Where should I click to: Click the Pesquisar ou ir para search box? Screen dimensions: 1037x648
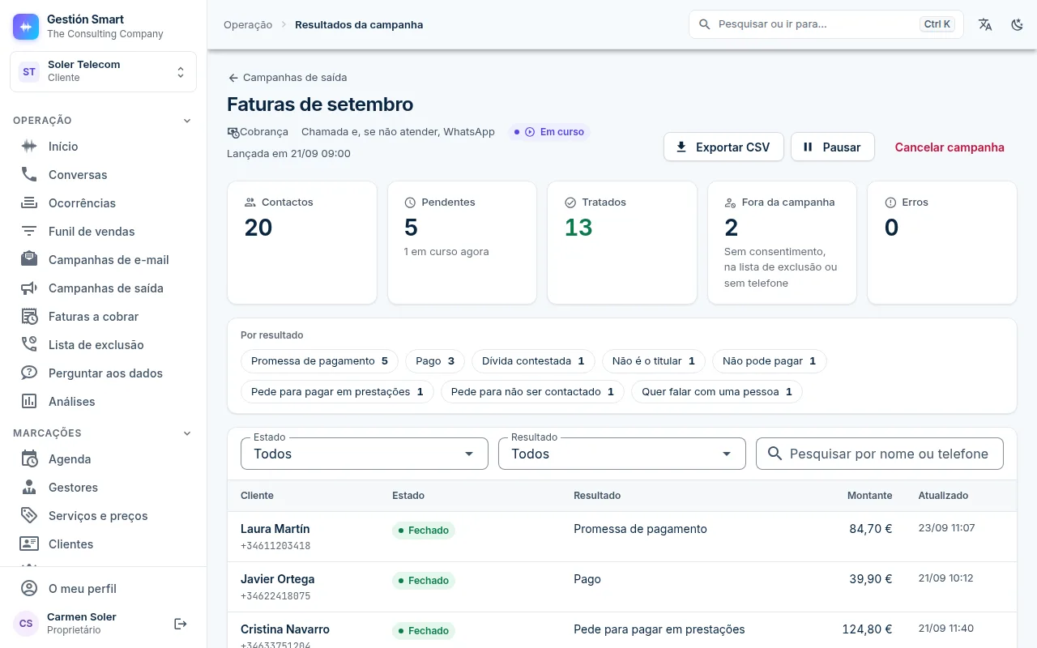click(x=826, y=24)
